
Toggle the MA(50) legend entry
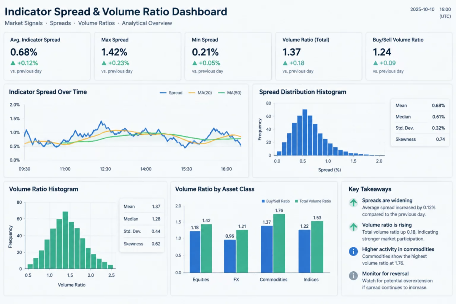pos(229,93)
